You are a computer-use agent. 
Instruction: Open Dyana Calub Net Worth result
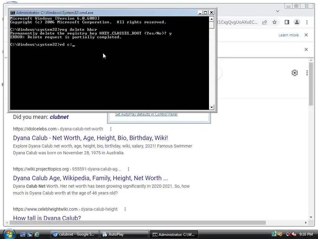click(x=90, y=138)
